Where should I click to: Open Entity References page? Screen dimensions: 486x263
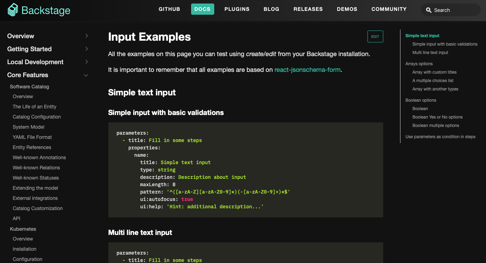pyautogui.click(x=32, y=147)
